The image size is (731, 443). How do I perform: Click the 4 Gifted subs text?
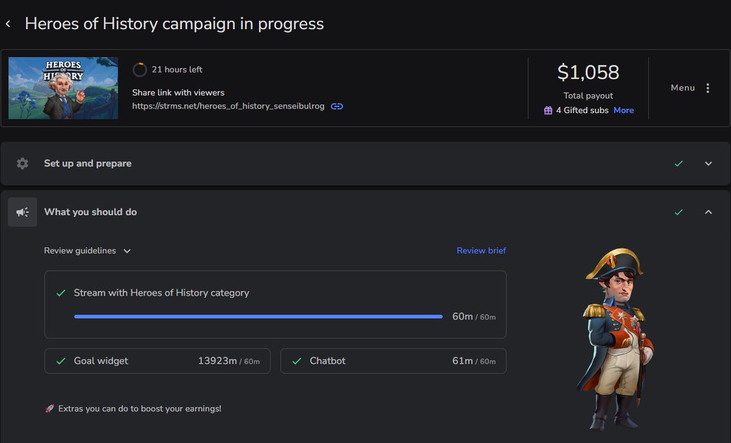[x=582, y=110]
